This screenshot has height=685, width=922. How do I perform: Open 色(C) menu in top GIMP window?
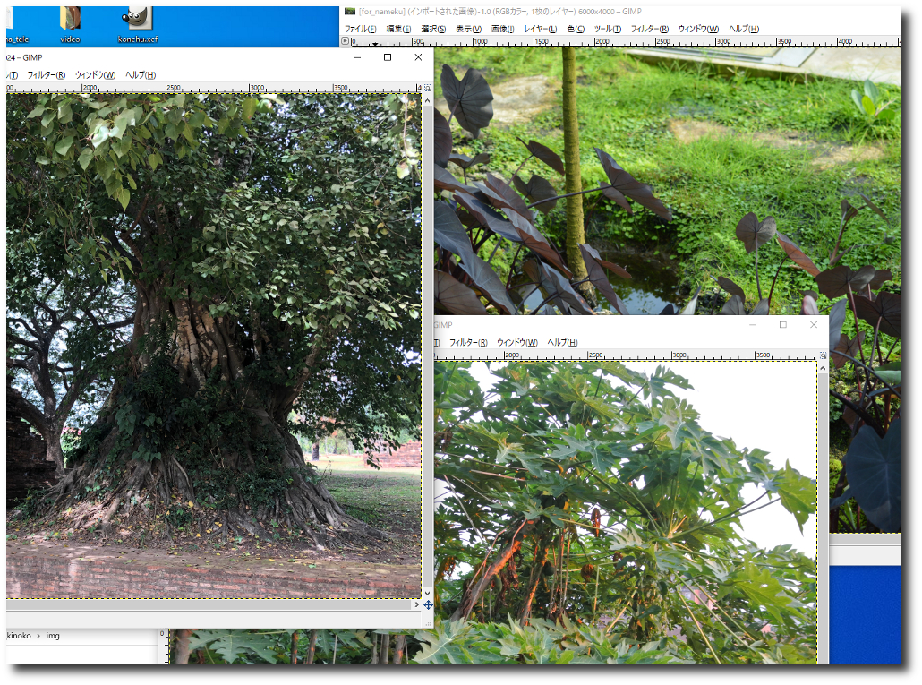point(576,29)
